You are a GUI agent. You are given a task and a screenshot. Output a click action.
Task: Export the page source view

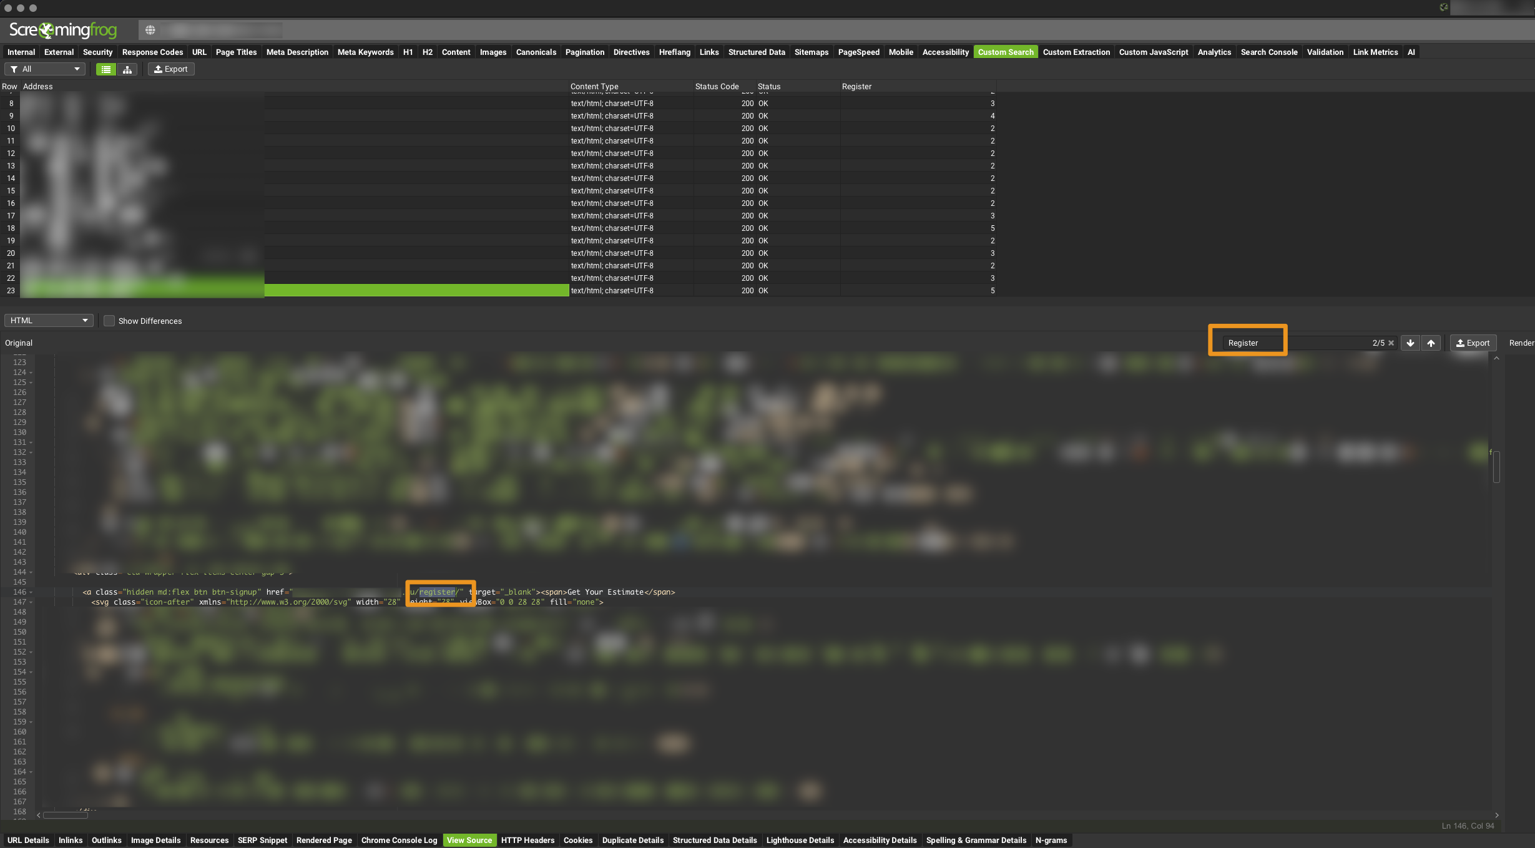click(x=1473, y=343)
